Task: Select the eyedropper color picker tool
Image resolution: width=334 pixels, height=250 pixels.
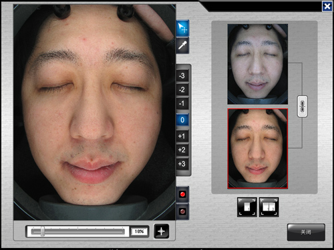Action: click(x=182, y=45)
